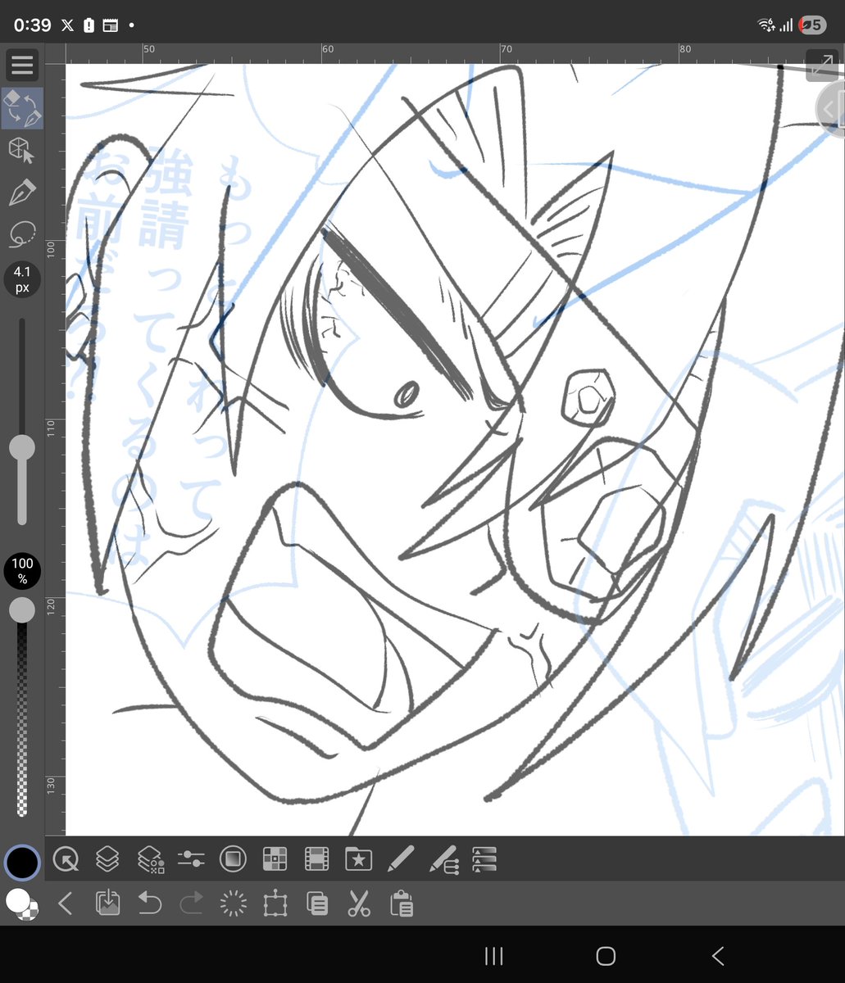Screen dimensions: 845x983
Task: Open the Brush Size pencil-with-dots palette
Action: (443, 859)
